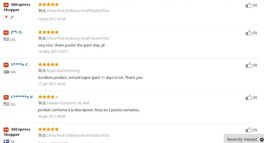The image size is (264, 143).
Task: Open C******e V.'s reviewer profile
Action: point(22,97)
